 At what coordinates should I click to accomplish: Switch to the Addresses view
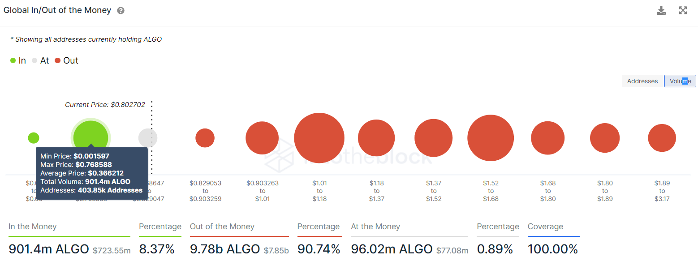[642, 81]
